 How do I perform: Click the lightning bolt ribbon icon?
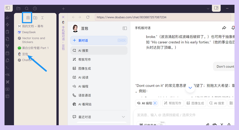[x=7, y=24]
